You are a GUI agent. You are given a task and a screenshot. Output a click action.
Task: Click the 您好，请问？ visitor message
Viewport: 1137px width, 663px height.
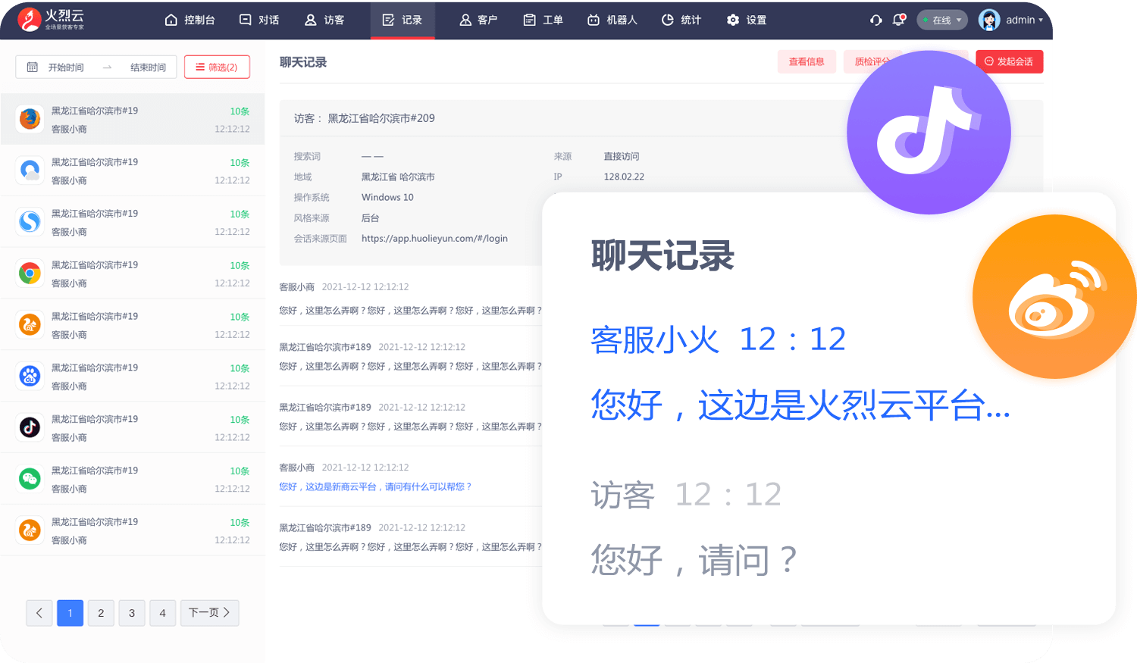coord(694,560)
